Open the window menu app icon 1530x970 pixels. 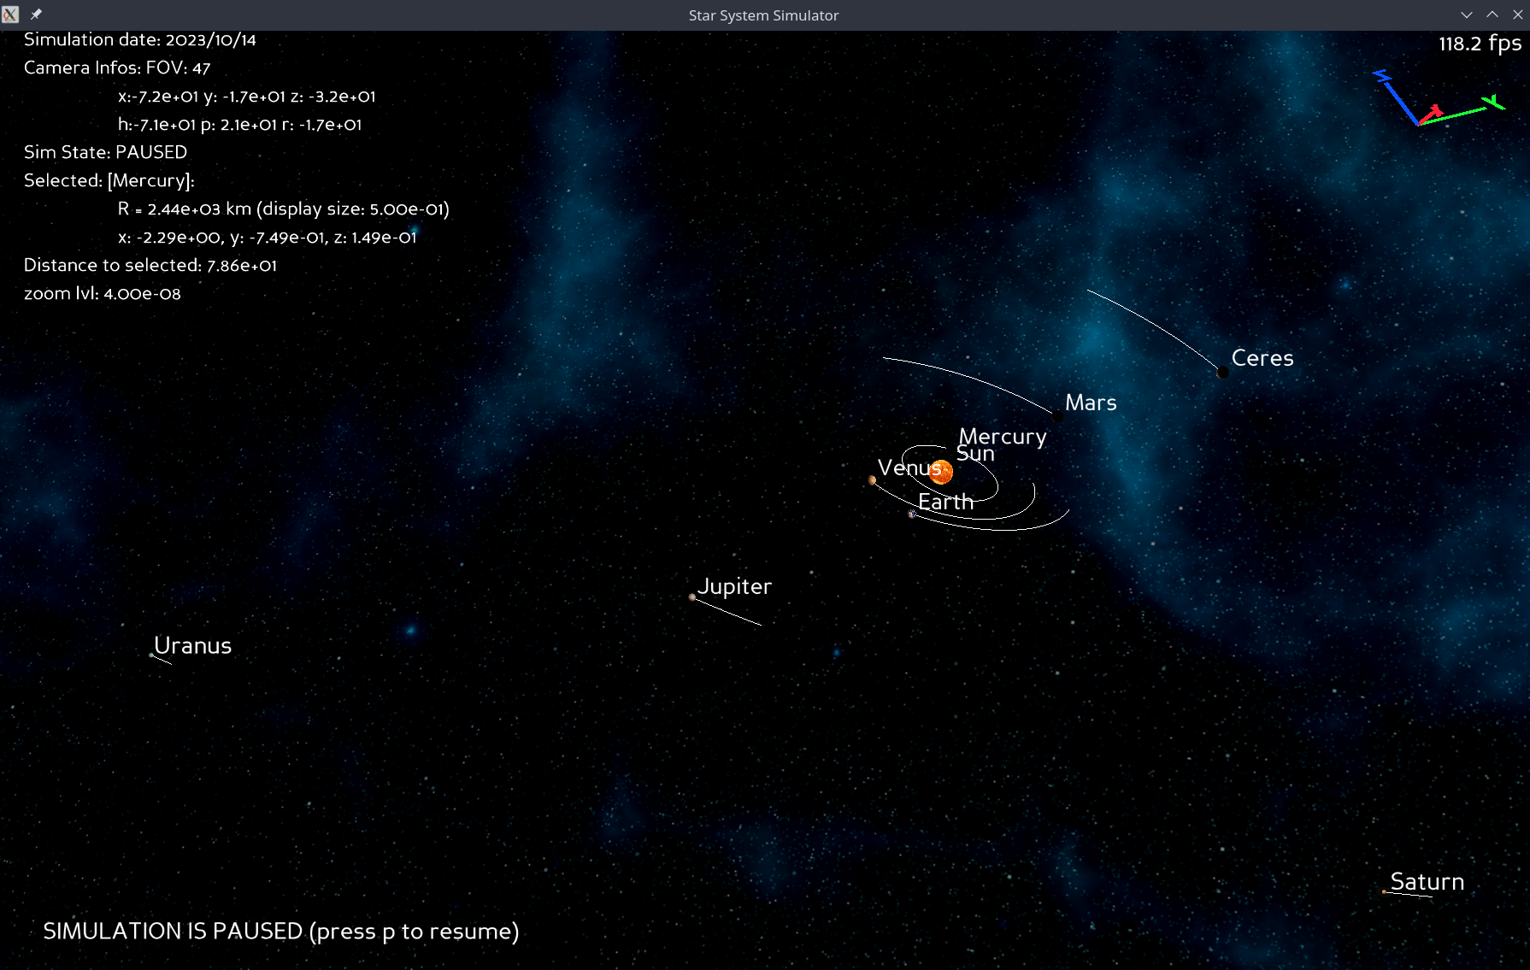[10, 15]
